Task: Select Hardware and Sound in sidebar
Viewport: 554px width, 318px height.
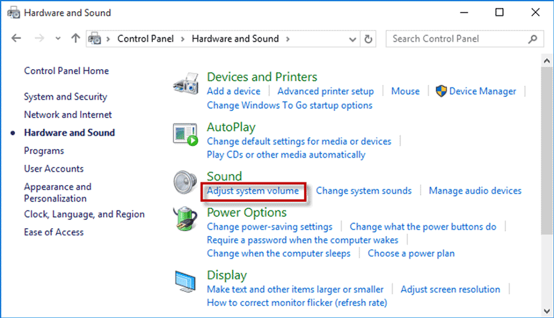Action: [69, 133]
